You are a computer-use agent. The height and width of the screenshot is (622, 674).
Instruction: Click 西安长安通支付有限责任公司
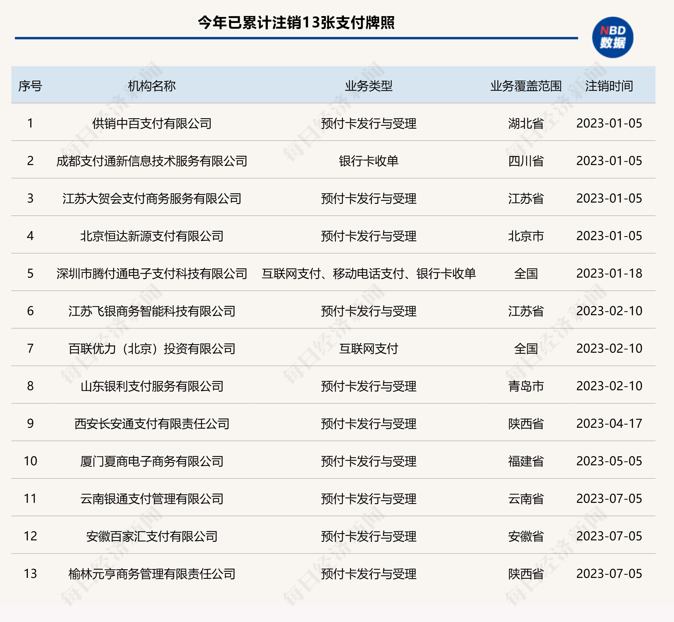tap(152, 424)
